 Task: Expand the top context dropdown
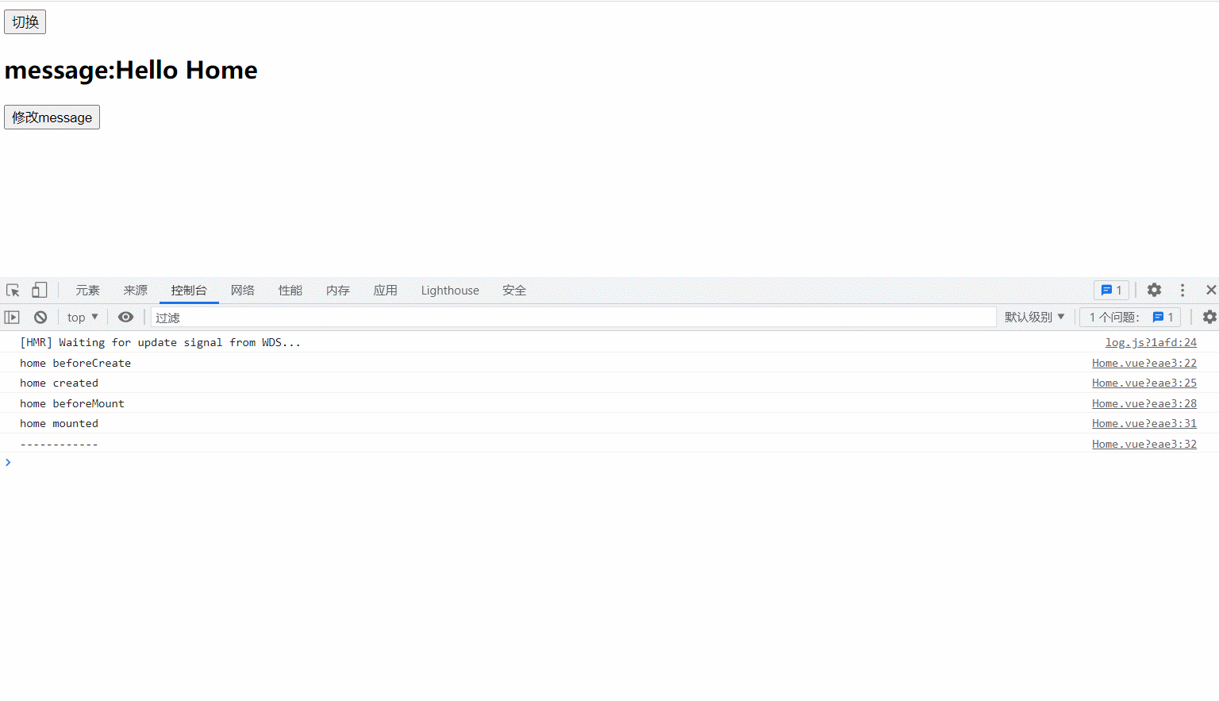coord(83,318)
